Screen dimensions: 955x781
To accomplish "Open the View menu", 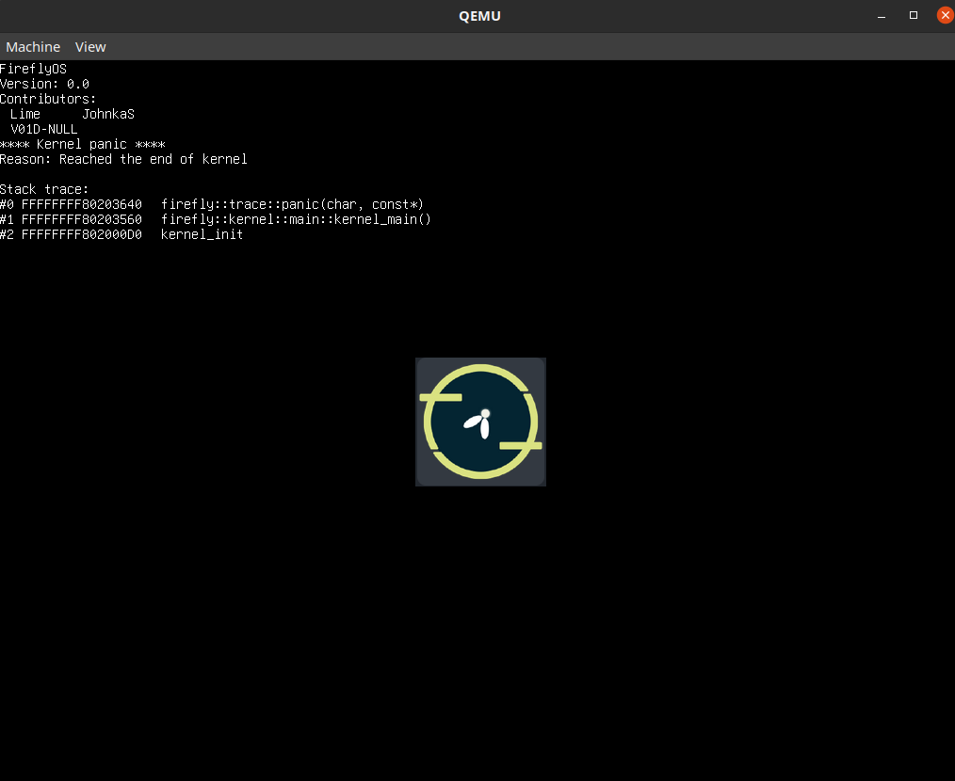I will [x=90, y=47].
